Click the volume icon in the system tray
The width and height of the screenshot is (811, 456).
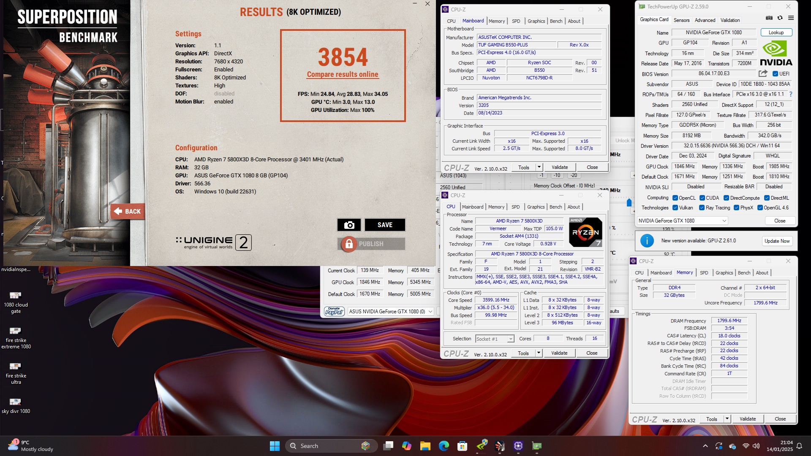[756, 446]
